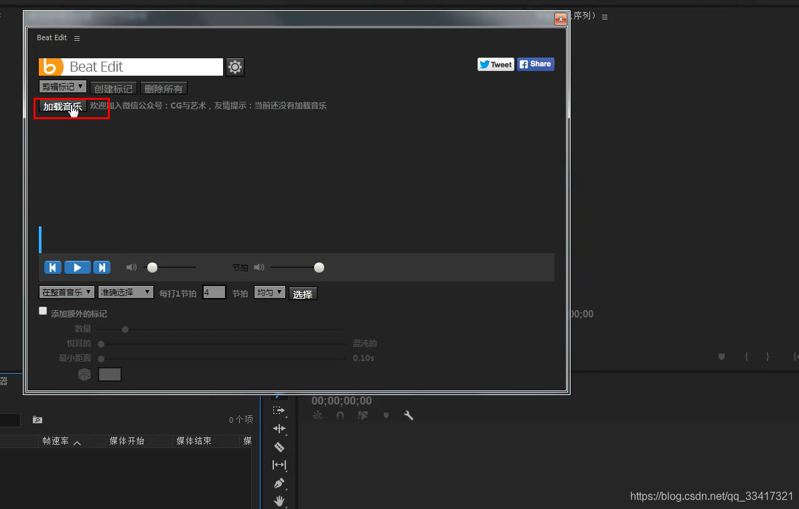Click the timeline timecode 00;00;00;00

tap(342, 401)
